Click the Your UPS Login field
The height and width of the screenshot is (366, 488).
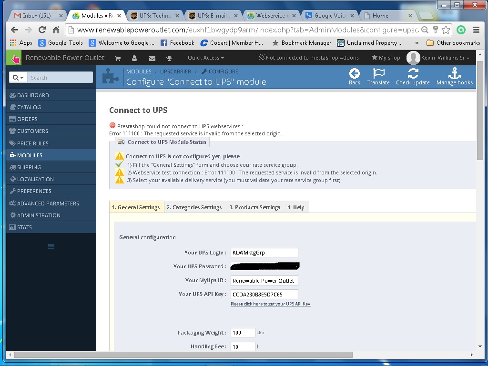coord(264,253)
